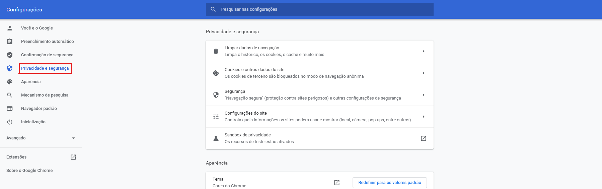Open Cookies e outros dados do site arrow
Screen dimensions: 602x189
pos(424,73)
